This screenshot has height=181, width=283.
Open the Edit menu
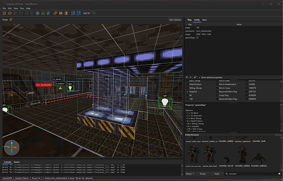pos(10,8)
